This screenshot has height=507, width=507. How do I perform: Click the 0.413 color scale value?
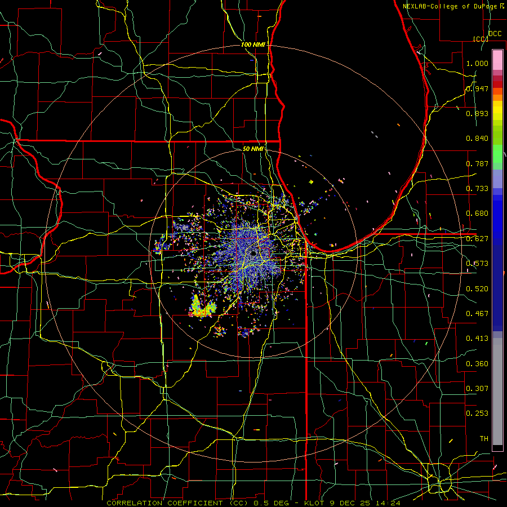coord(477,339)
